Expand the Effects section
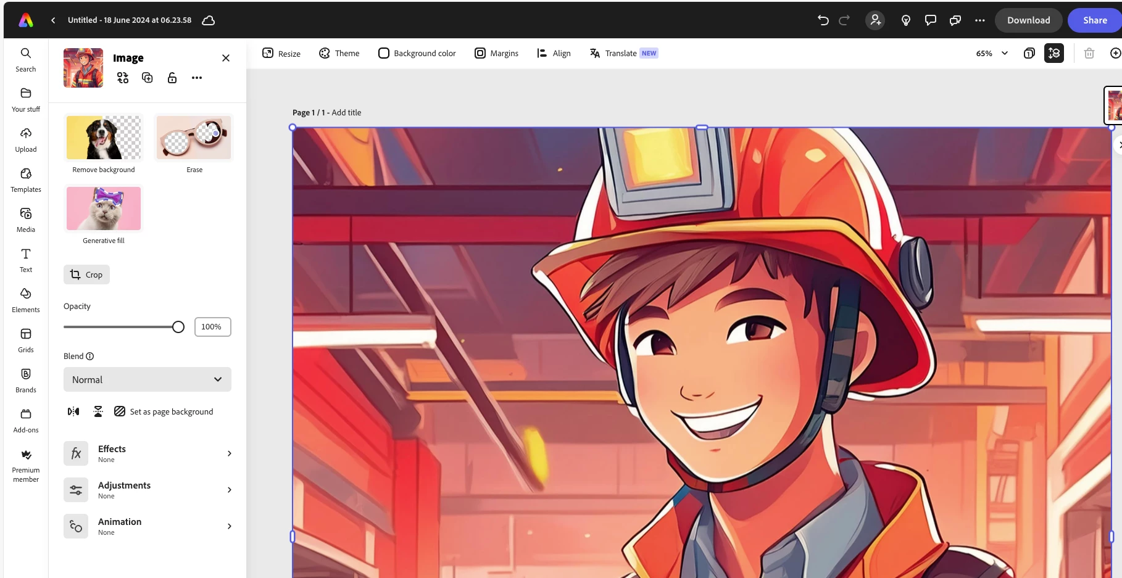 tap(148, 453)
